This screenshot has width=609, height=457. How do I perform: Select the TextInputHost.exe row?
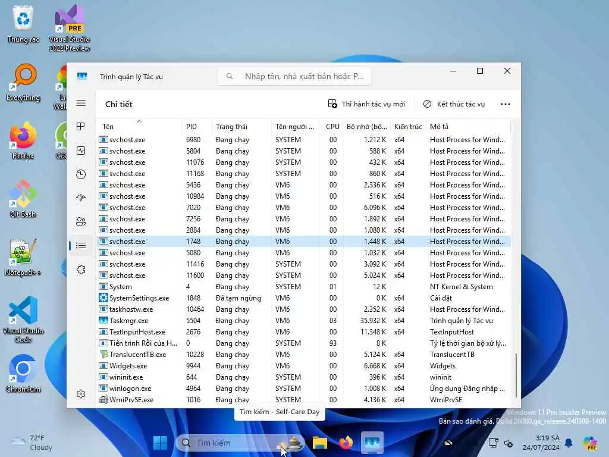click(303, 332)
